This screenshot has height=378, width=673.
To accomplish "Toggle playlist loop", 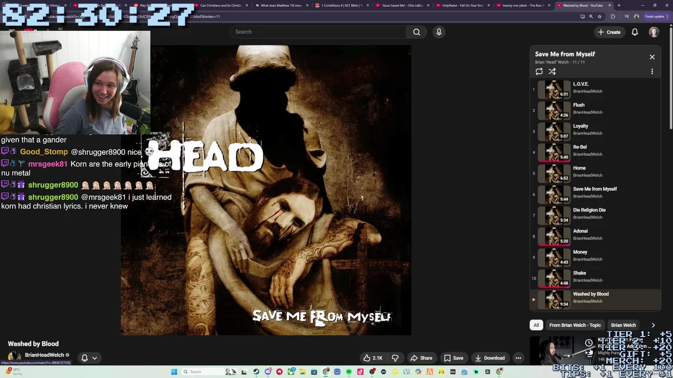I will point(539,71).
